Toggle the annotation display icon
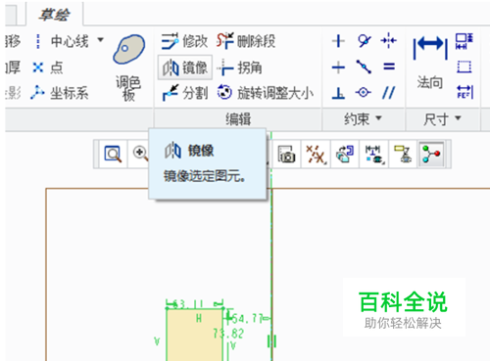The image size is (490, 361). 403,154
